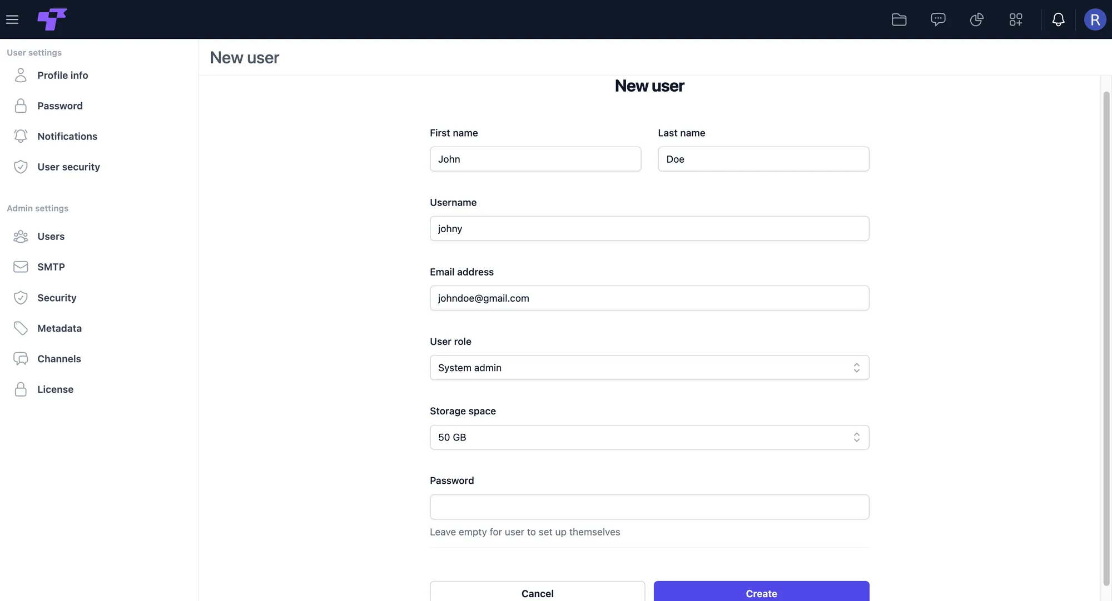The width and height of the screenshot is (1112, 601).
Task: Click the Password lock icon in sidebar
Action: click(x=21, y=106)
